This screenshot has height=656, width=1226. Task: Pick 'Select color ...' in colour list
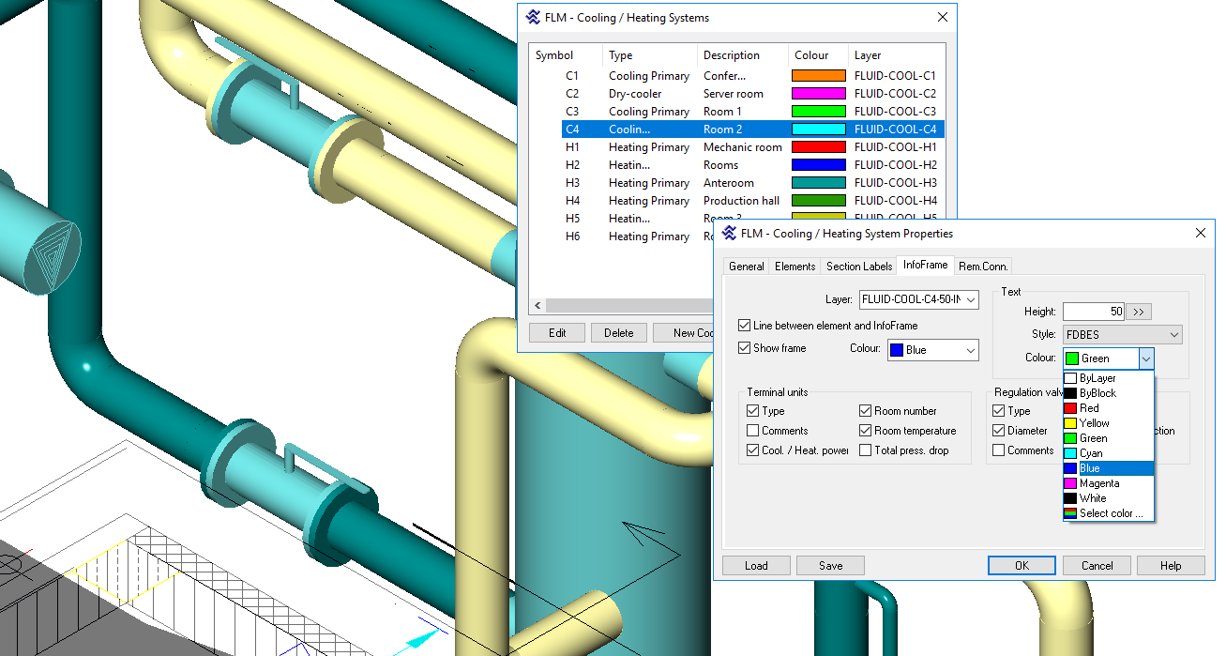click(1111, 513)
